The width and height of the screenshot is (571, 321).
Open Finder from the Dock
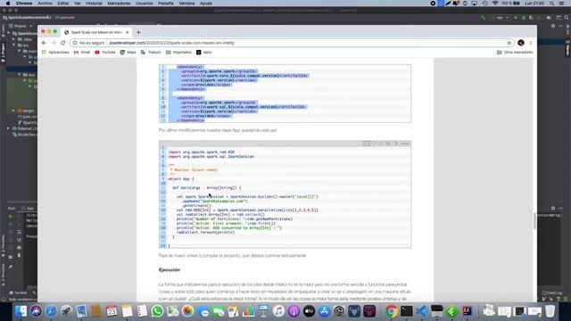click(x=21, y=311)
